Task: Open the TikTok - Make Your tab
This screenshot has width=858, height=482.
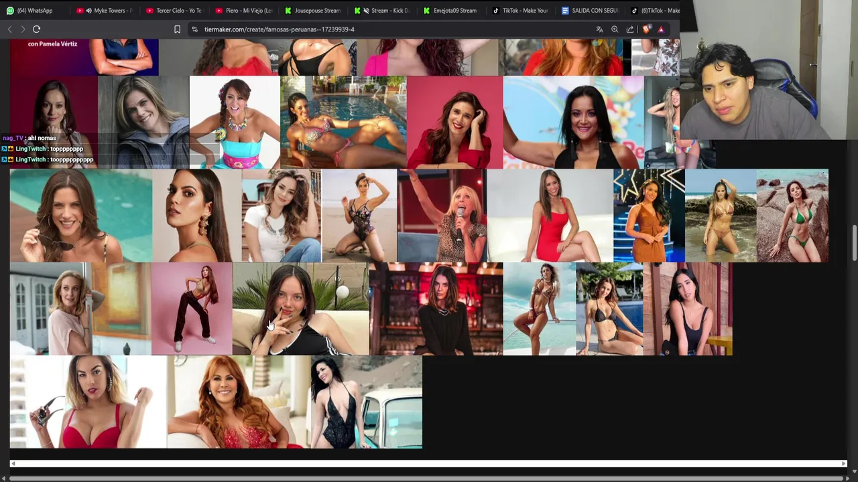Action: tap(522, 11)
